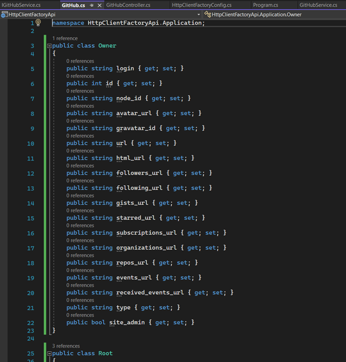Screen dimensions: 346x362
Task: Collapse the Root class region
Action: [49, 354]
